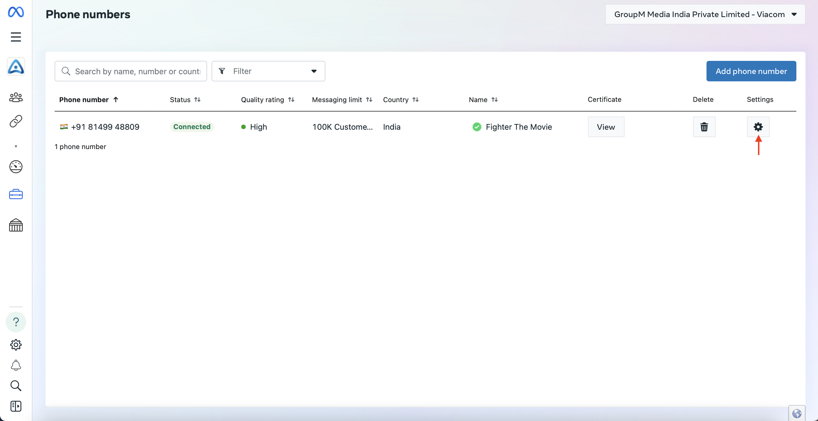The height and width of the screenshot is (421, 818).
Task: Click the 100K Custome... messaging limit
Action: click(x=342, y=127)
